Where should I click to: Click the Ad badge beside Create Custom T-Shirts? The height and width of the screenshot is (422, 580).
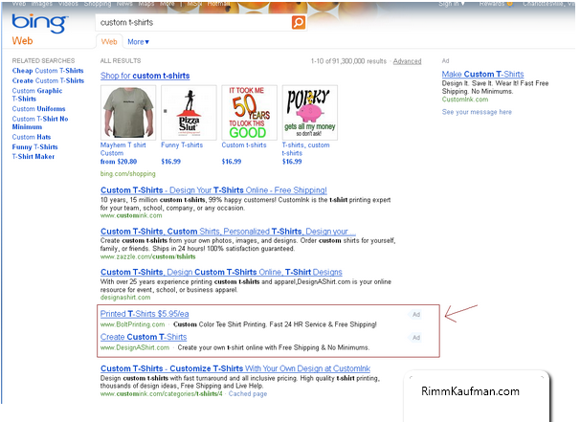(x=415, y=338)
